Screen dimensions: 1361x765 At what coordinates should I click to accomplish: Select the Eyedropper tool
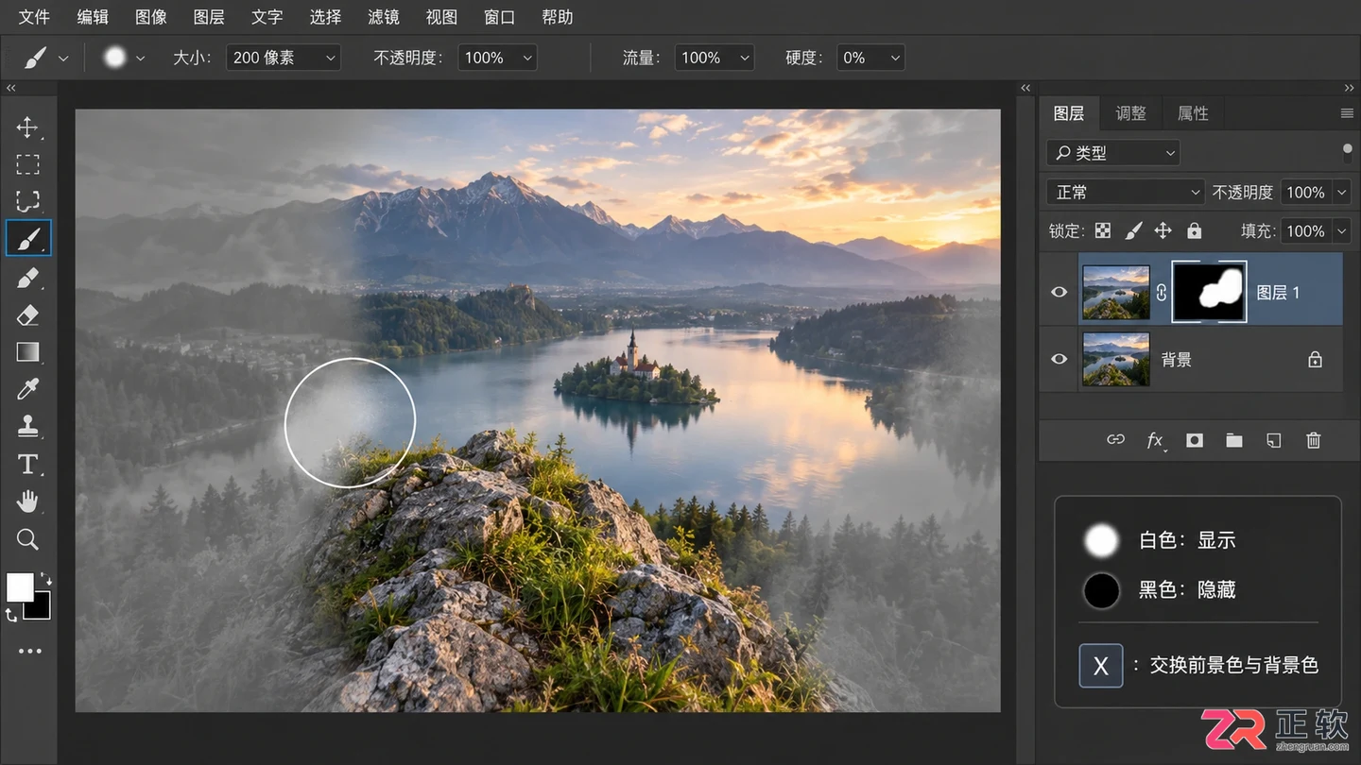(x=27, y=389)
